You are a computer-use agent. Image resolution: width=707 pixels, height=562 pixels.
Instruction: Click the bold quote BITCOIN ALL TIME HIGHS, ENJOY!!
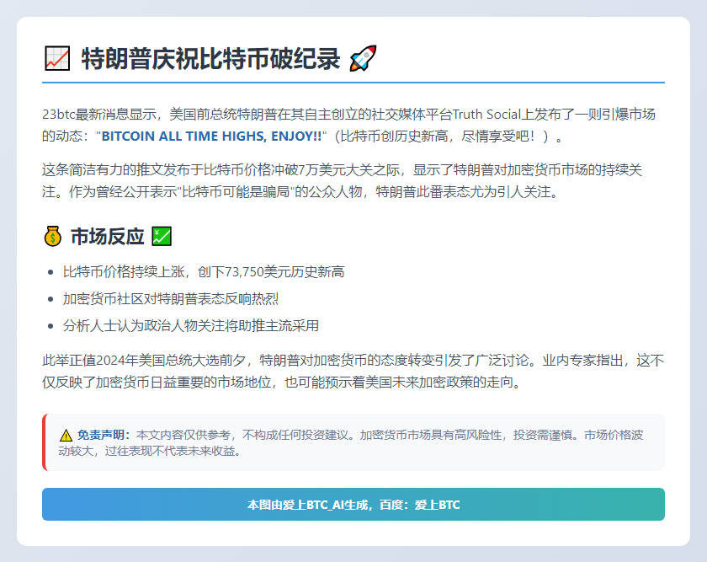click(211, 136)
